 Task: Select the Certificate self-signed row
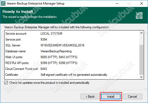[72, 75]
